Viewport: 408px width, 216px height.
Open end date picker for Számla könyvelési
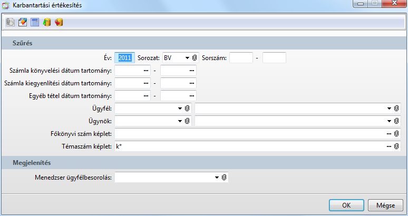coord(192,71)
